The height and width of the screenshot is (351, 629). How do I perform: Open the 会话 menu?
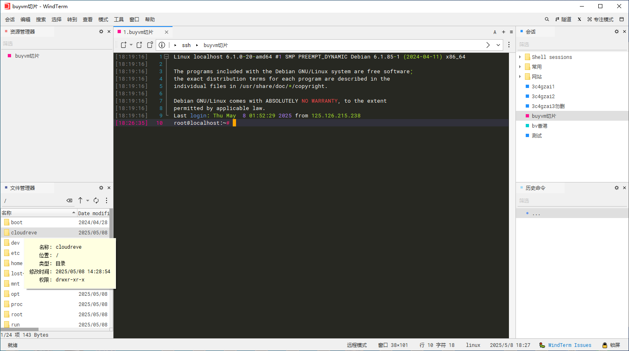pos(10,19)
